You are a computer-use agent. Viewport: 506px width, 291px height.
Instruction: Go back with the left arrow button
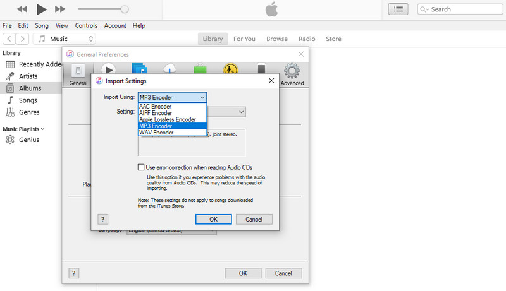click(9, 39)
